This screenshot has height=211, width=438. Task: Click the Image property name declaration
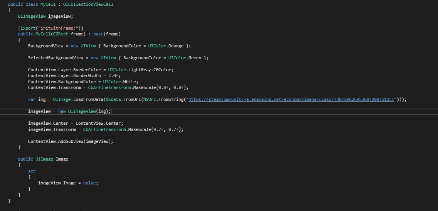click(62, 159)
